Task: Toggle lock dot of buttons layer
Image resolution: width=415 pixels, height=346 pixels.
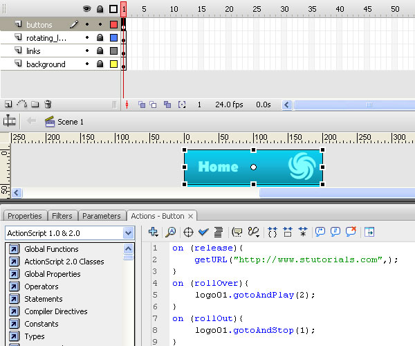Action: coord(100,24)
